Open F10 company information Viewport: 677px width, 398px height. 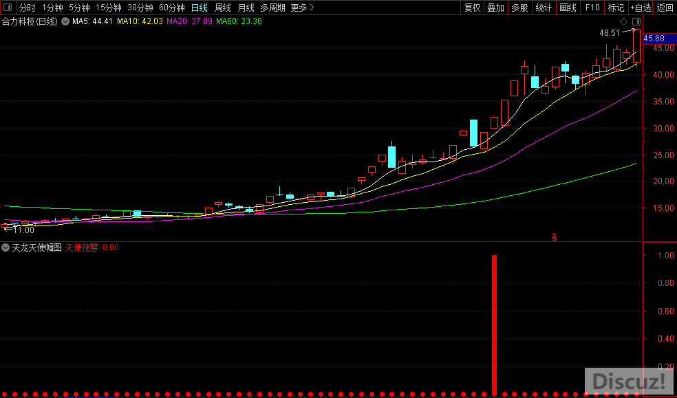click(592, 8)
